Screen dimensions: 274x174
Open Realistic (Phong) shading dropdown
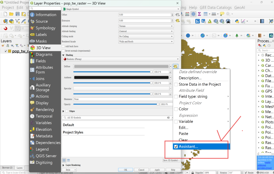pos(121,59)
